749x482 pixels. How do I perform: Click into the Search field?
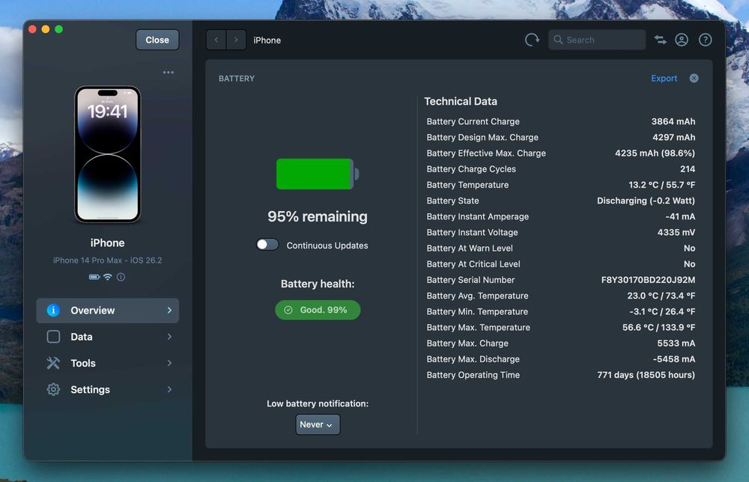coord(597,40)
